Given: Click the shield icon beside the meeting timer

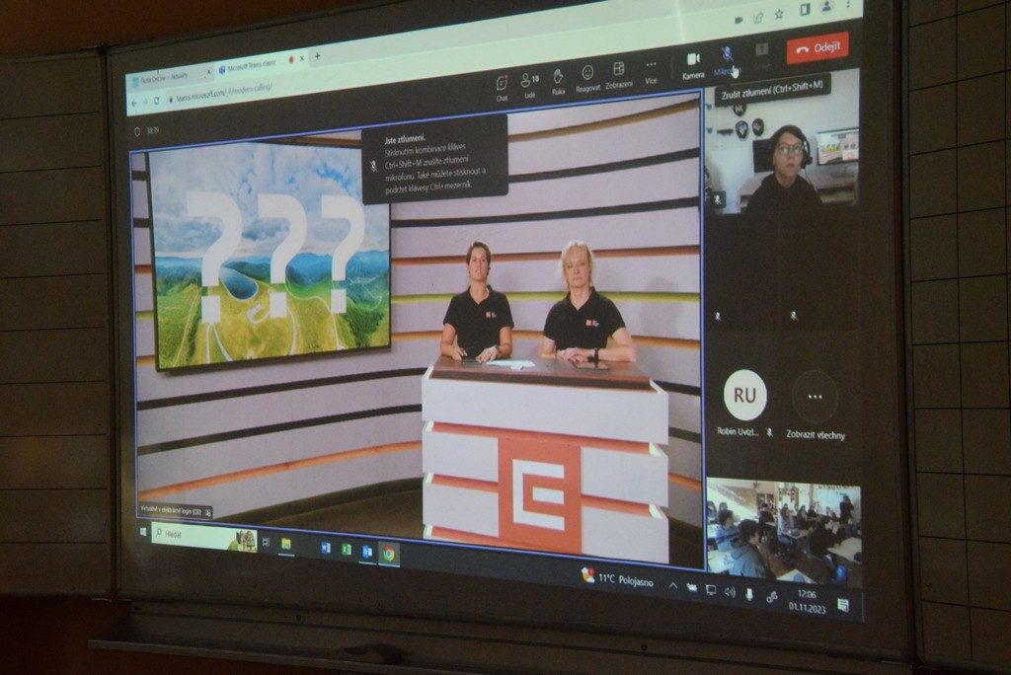Looking at the screenshot, I should [136, 132].
